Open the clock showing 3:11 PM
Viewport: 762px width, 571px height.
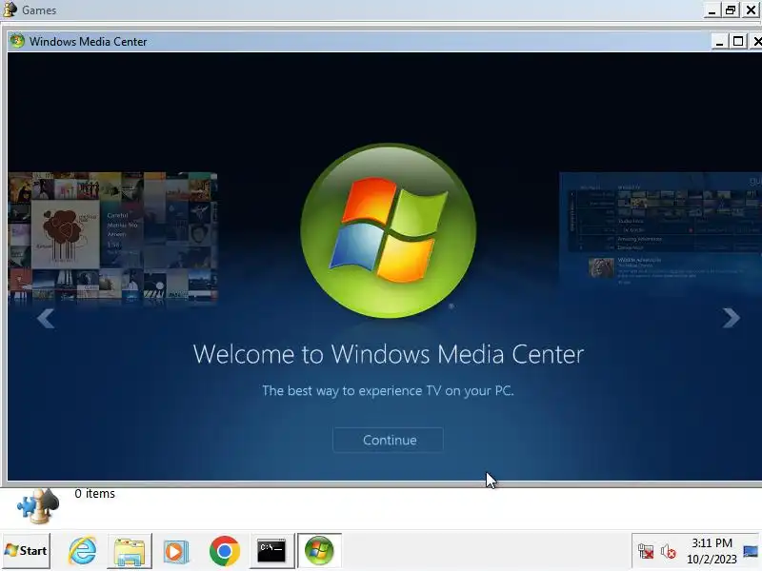point(712,551)
